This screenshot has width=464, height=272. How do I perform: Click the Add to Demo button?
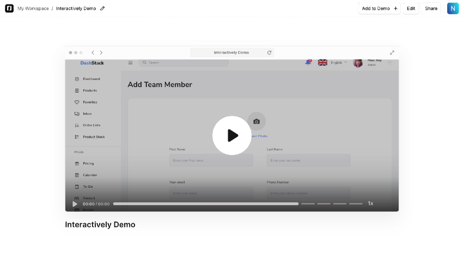(x=380, y=9)
